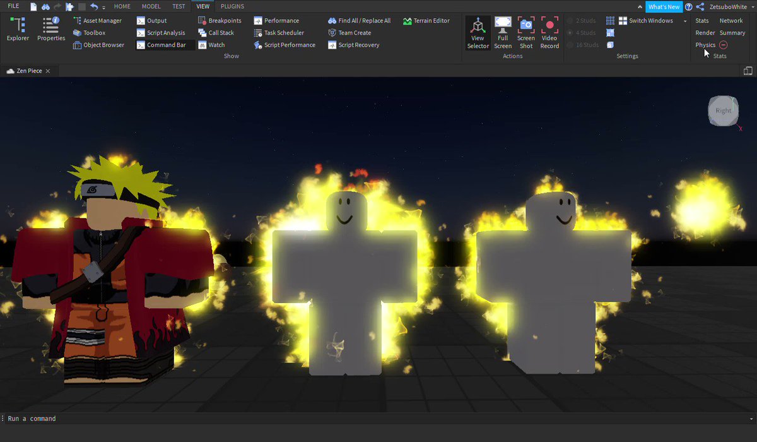Take a Screen Shot

point(526,33)
